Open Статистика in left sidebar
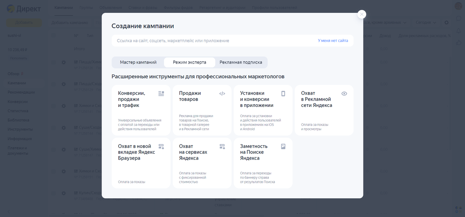The image size is (465, 217). 18,111
